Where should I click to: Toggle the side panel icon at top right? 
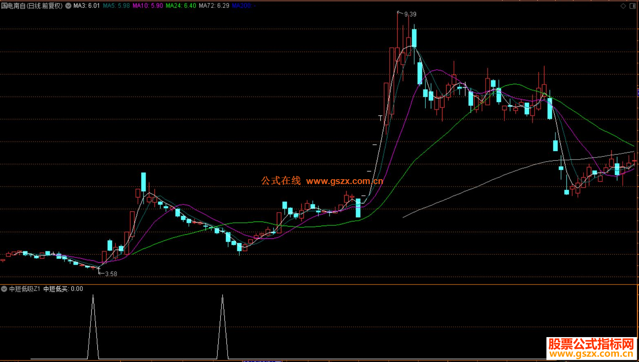click(633, 6)
